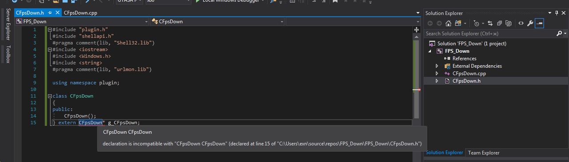Viewport: 569px width, 162px height.
Task: Select CFpsDown.h in Solution Explorer
Action: coord(466,81)
